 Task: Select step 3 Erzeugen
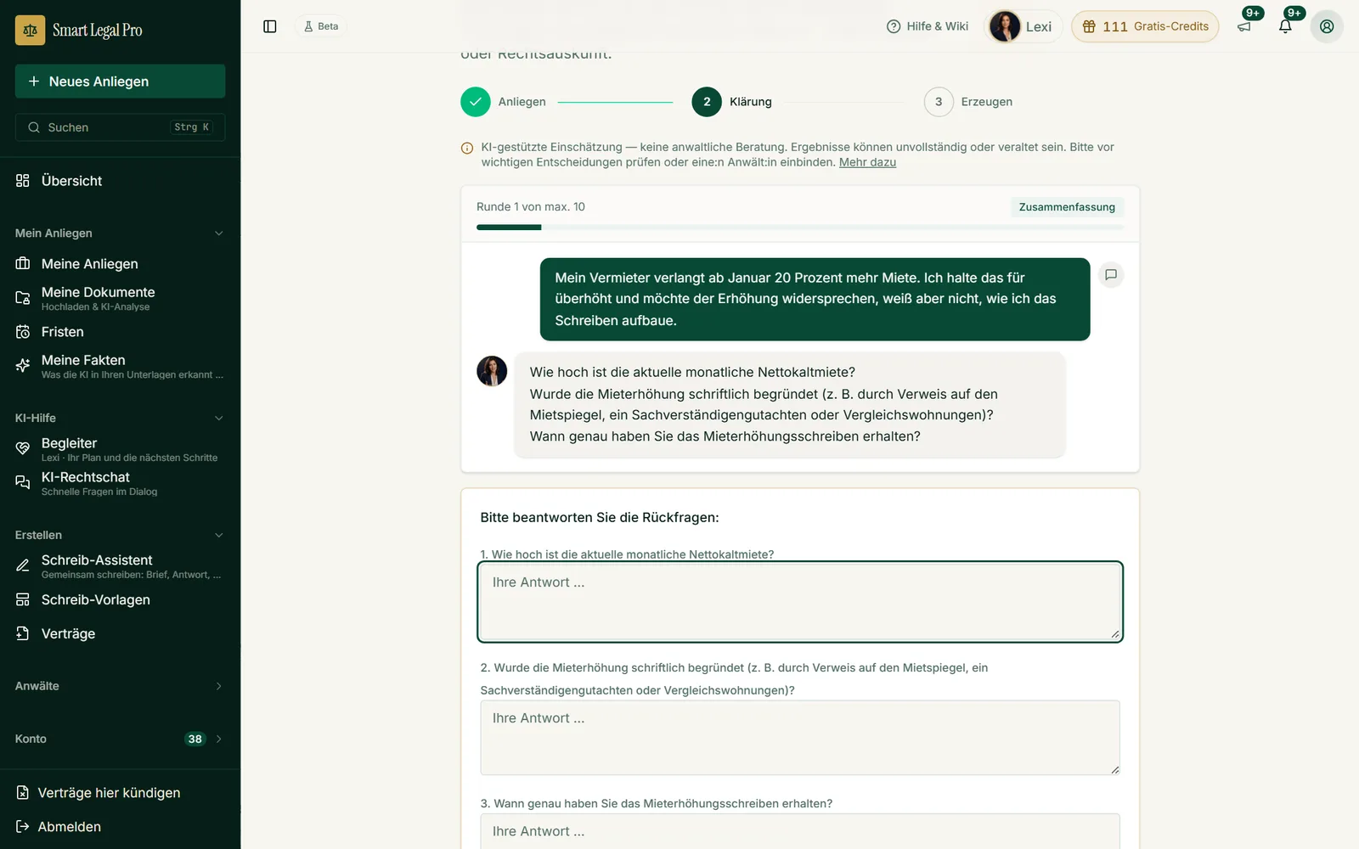coord(968,102)
